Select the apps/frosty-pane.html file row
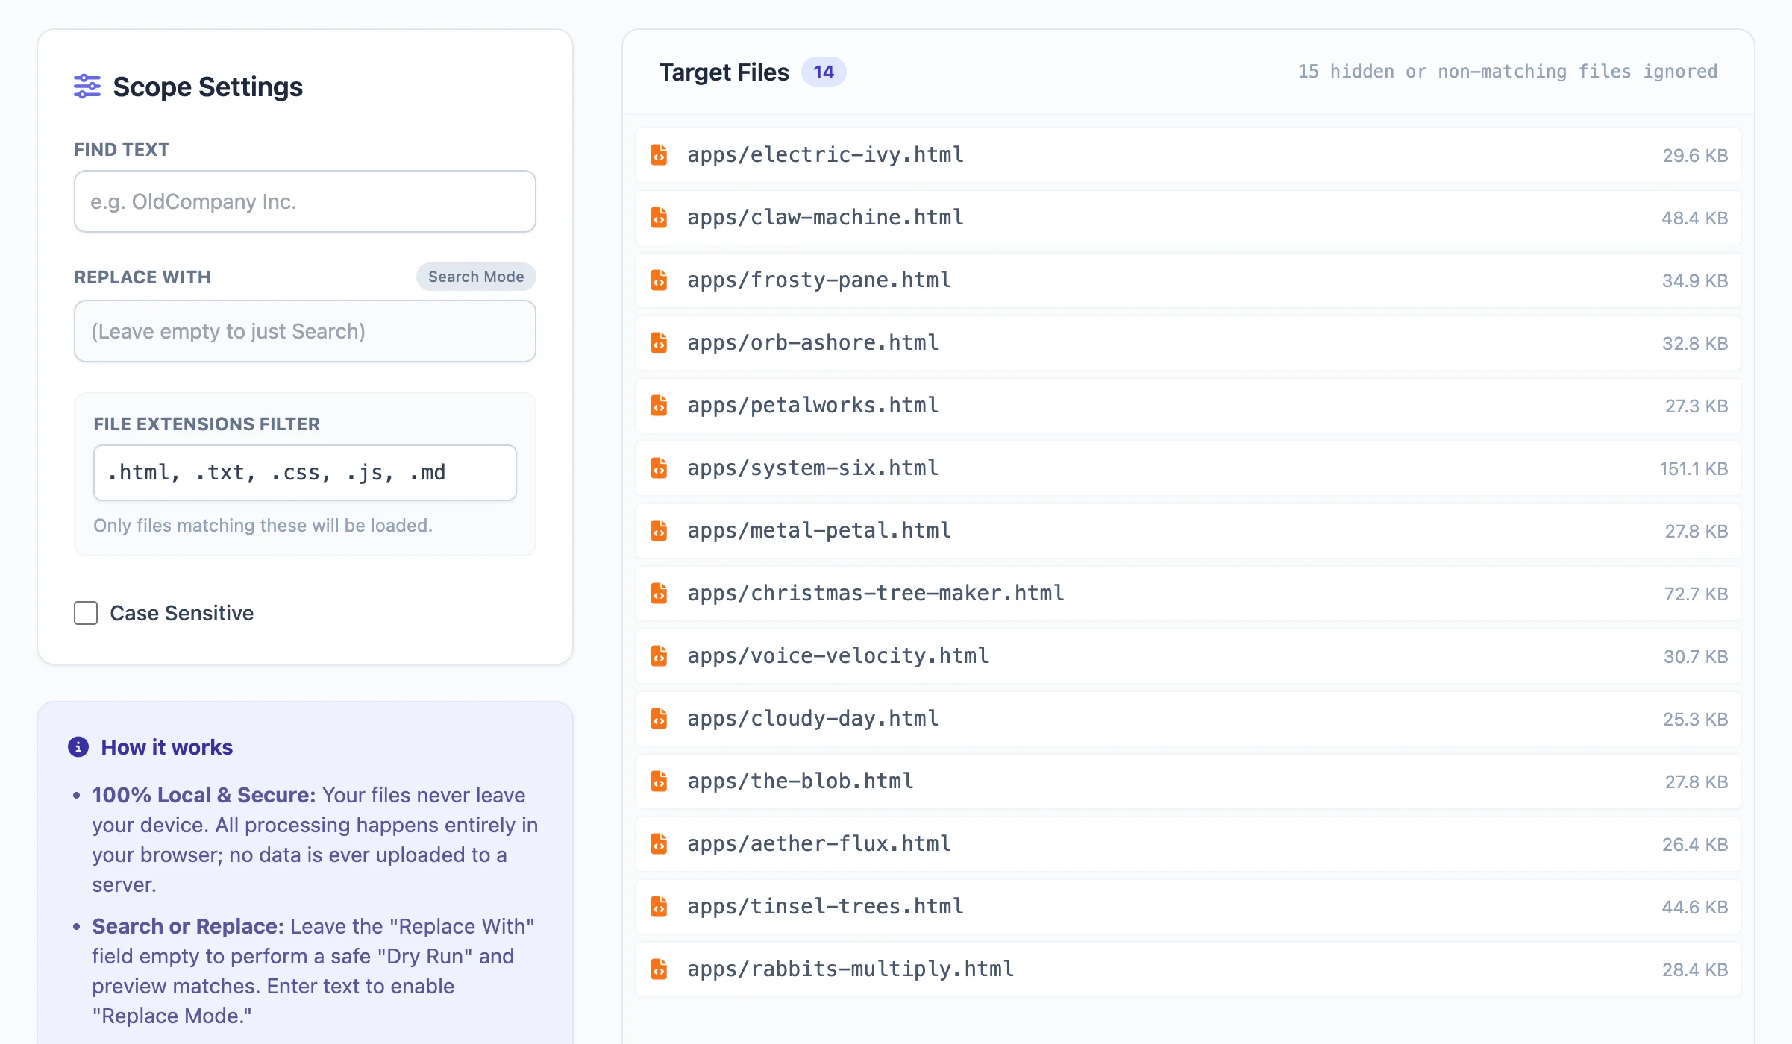 tap(1186, 280)
